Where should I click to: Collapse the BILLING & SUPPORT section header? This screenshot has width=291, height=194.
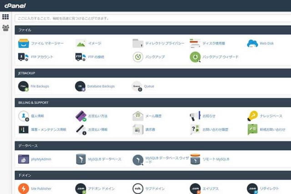[153, 103]
